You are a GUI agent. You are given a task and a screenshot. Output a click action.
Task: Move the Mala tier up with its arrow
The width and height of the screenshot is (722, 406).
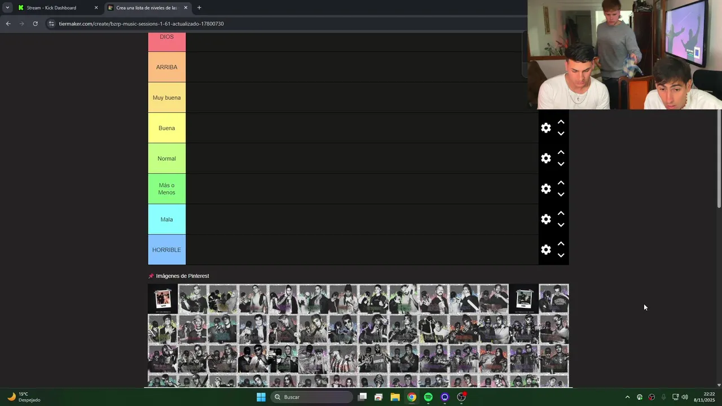point(561,213)
